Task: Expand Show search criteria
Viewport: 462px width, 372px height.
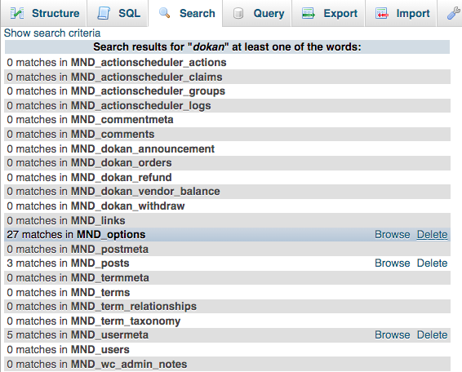Action: coord(52,33)
